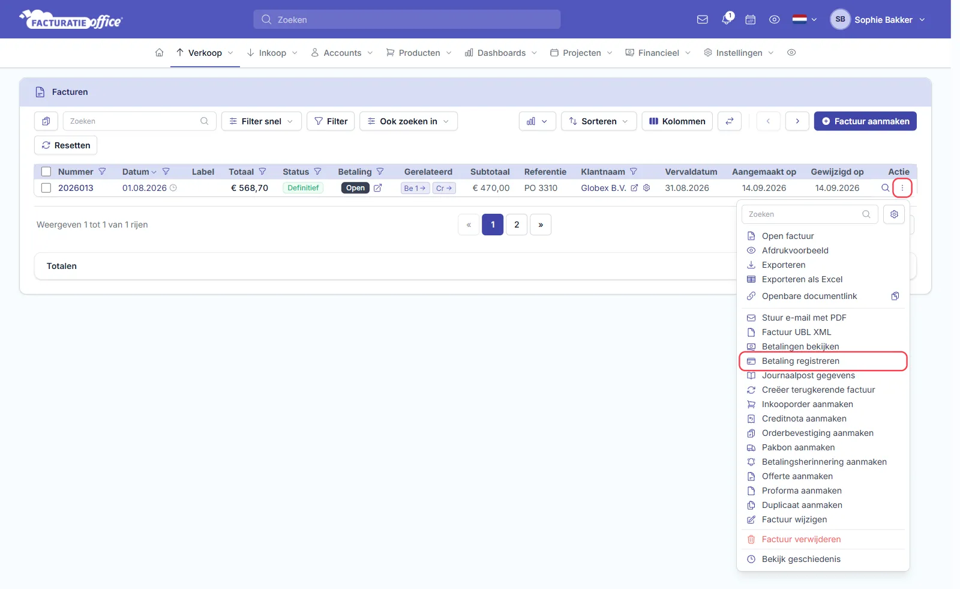Toggle the select-all checkbox in header
This screenshot has width=960, height=589.
pyautogui.click(x=46, y=172)
